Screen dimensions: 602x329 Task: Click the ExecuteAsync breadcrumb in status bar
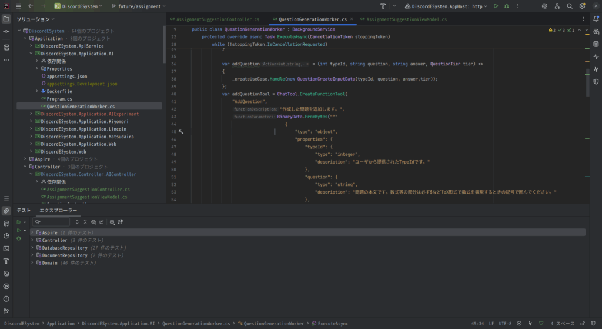(x=333, y=323)
